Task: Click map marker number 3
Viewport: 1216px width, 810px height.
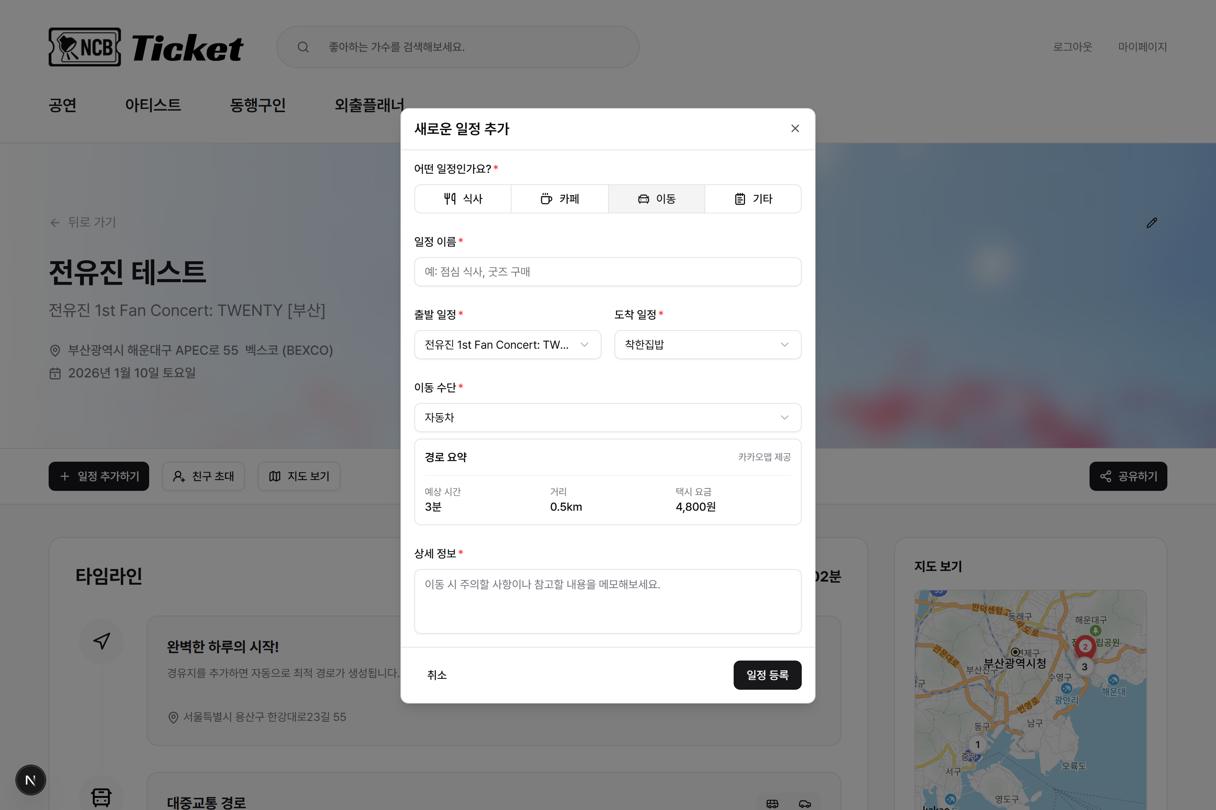Action: (1085, 667)
